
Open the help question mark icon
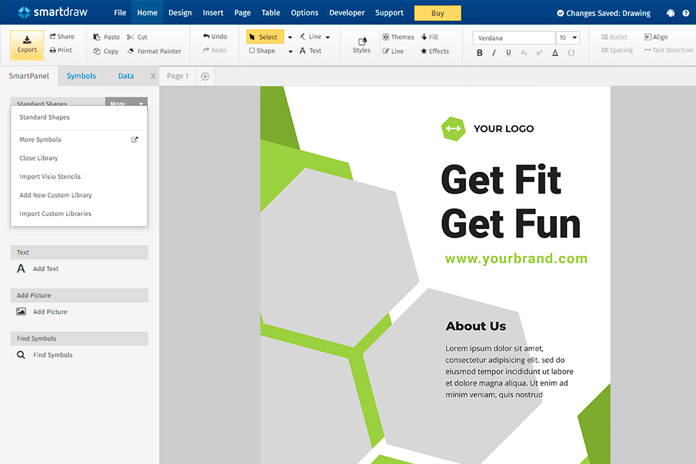coord(686,13)
